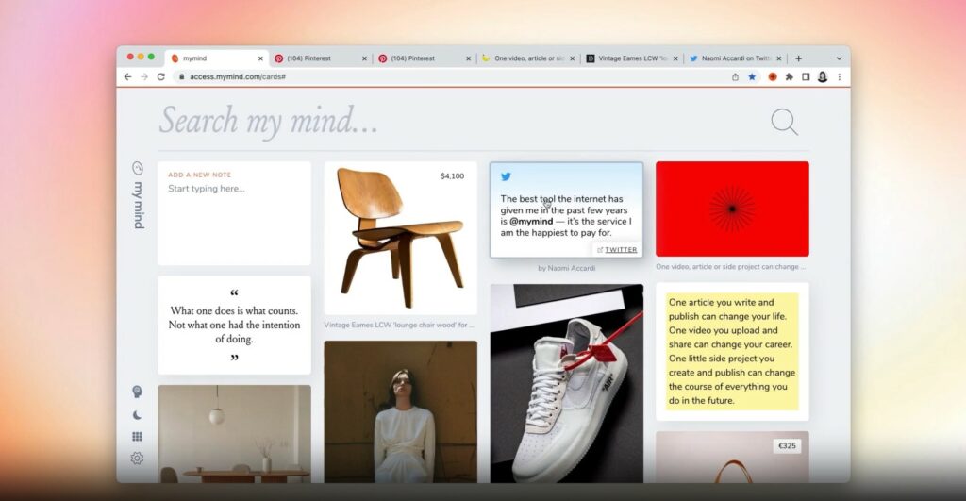Click the 'ADD A NEW NOTE' label
Image resolution: width=966 pixels, height=501 pixels.
200,175
